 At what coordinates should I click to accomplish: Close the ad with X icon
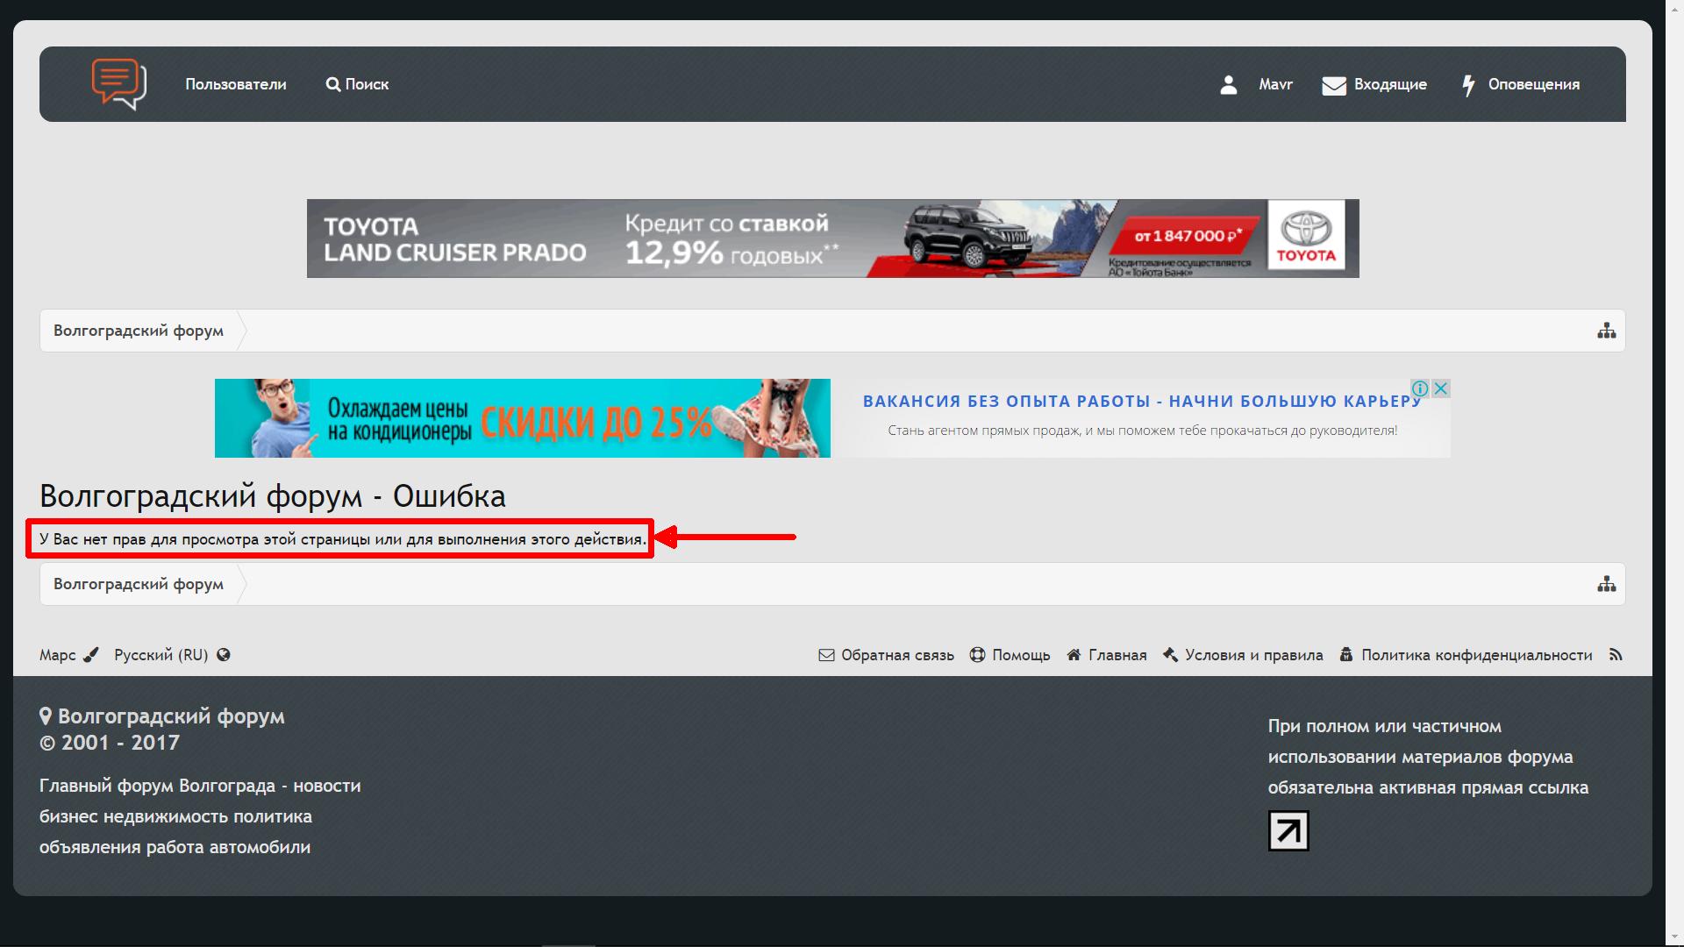[x=1440, y=388]
